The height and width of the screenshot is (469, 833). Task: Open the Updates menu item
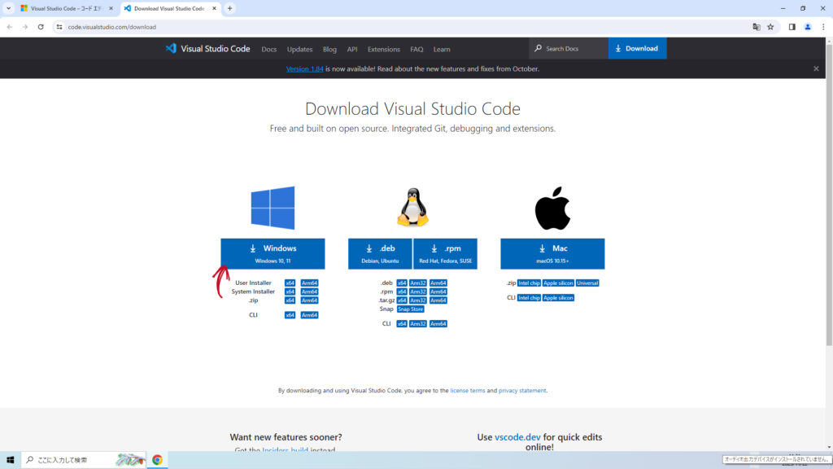[x=299, y=50]
